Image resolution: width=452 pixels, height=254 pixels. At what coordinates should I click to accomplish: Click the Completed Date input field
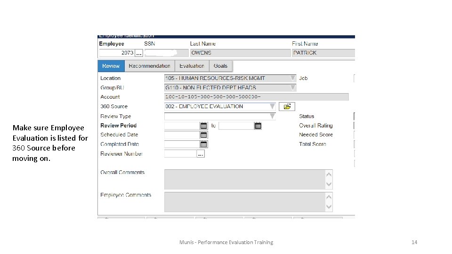click(x=182, y=144)
